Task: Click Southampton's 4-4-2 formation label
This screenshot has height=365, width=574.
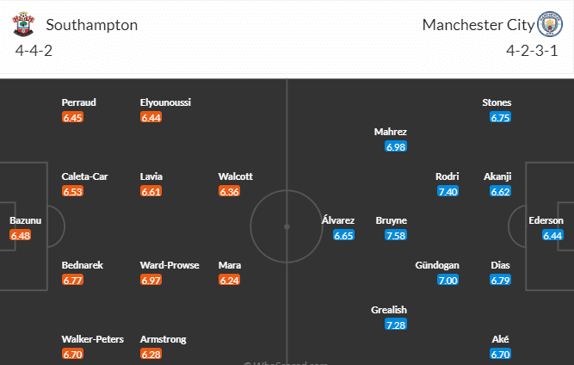Action: 35,50
